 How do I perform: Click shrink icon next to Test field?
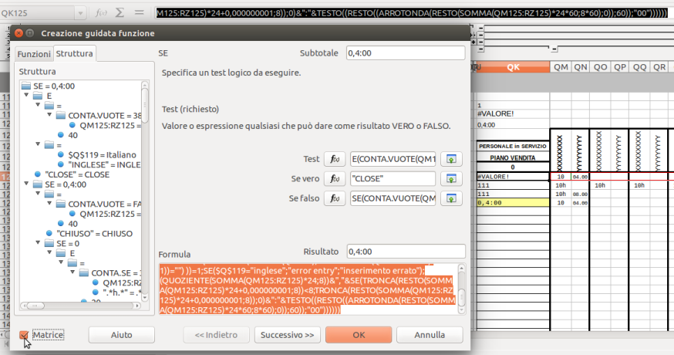point(452,159)
